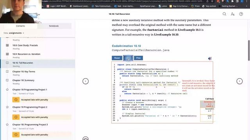250x140 pixels.
Task: Click the browser bookmark star icon
Action: coord(212,1)
